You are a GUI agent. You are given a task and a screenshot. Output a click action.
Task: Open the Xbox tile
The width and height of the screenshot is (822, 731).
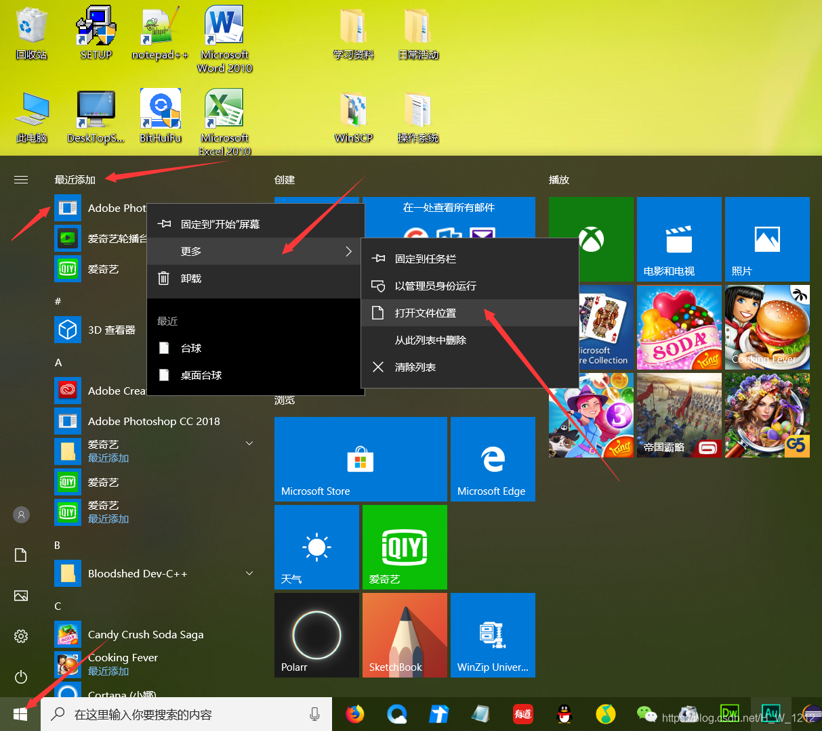(591, 239)
